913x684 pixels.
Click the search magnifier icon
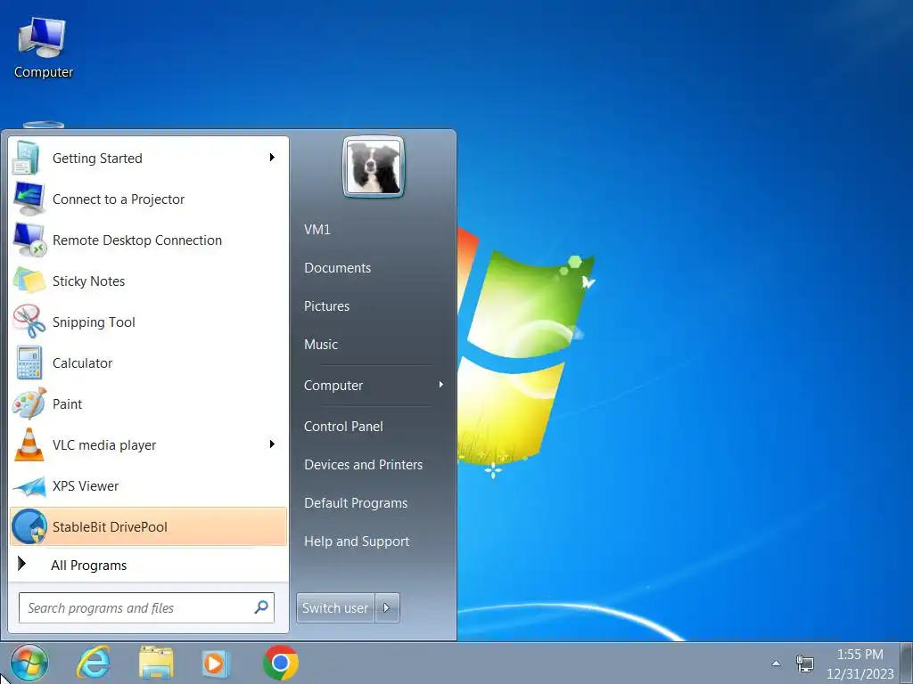point(261,607)
